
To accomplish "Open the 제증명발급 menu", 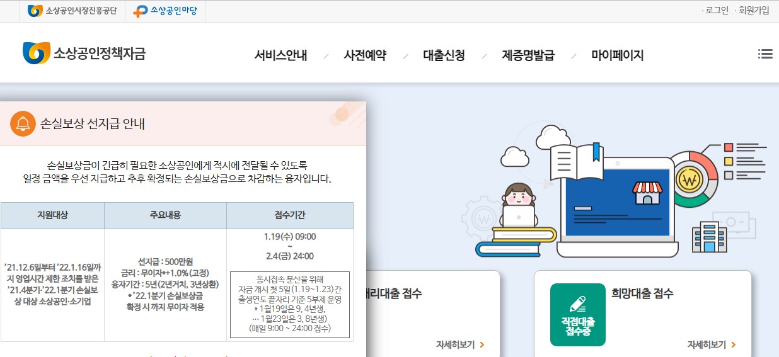I will pyautogui.click(x=528, y=55).
